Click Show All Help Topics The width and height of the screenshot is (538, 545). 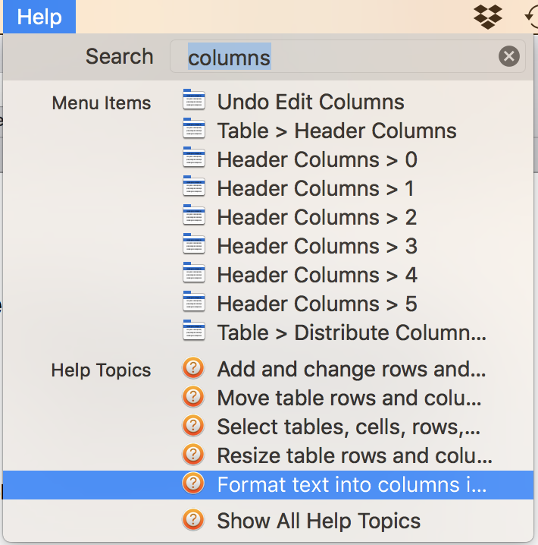click(x=318, y=521)
